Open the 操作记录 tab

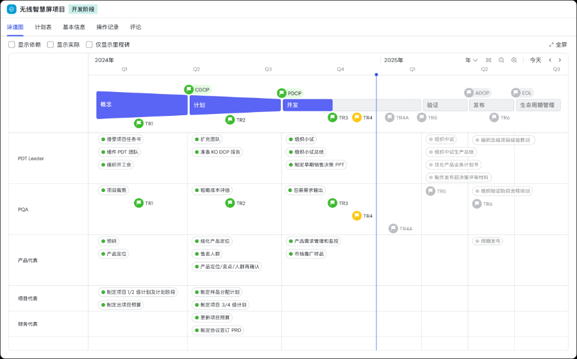point(107,28)
